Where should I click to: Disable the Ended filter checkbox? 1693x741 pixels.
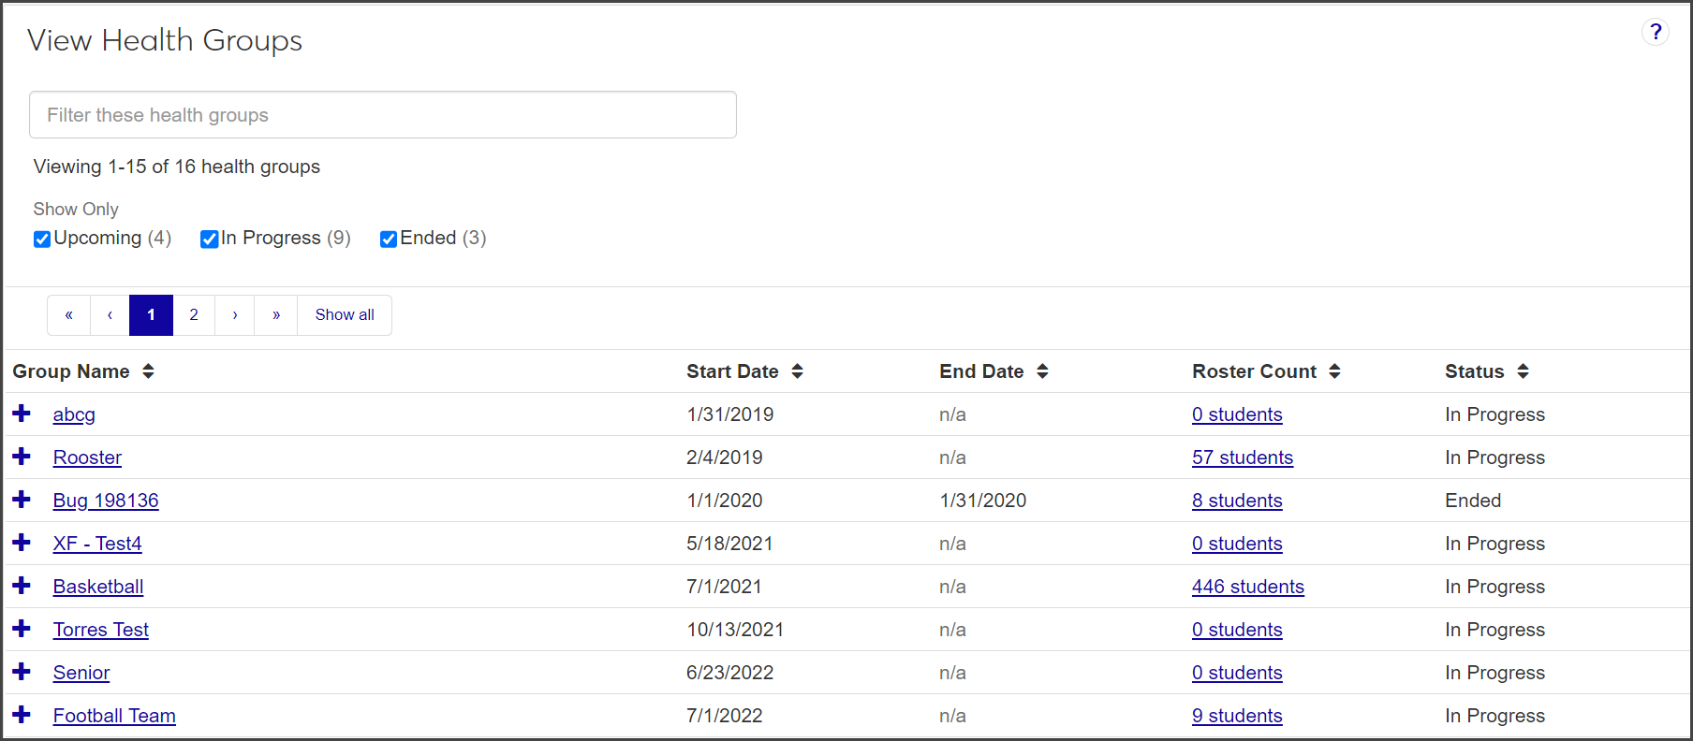point(389,240)
